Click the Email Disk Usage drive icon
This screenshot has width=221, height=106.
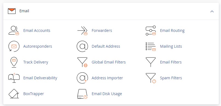(82, 94)
